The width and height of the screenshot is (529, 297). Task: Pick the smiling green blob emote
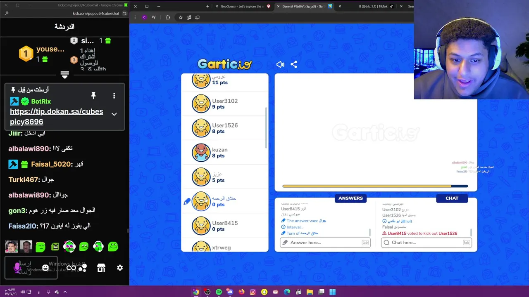pos(113,247)
